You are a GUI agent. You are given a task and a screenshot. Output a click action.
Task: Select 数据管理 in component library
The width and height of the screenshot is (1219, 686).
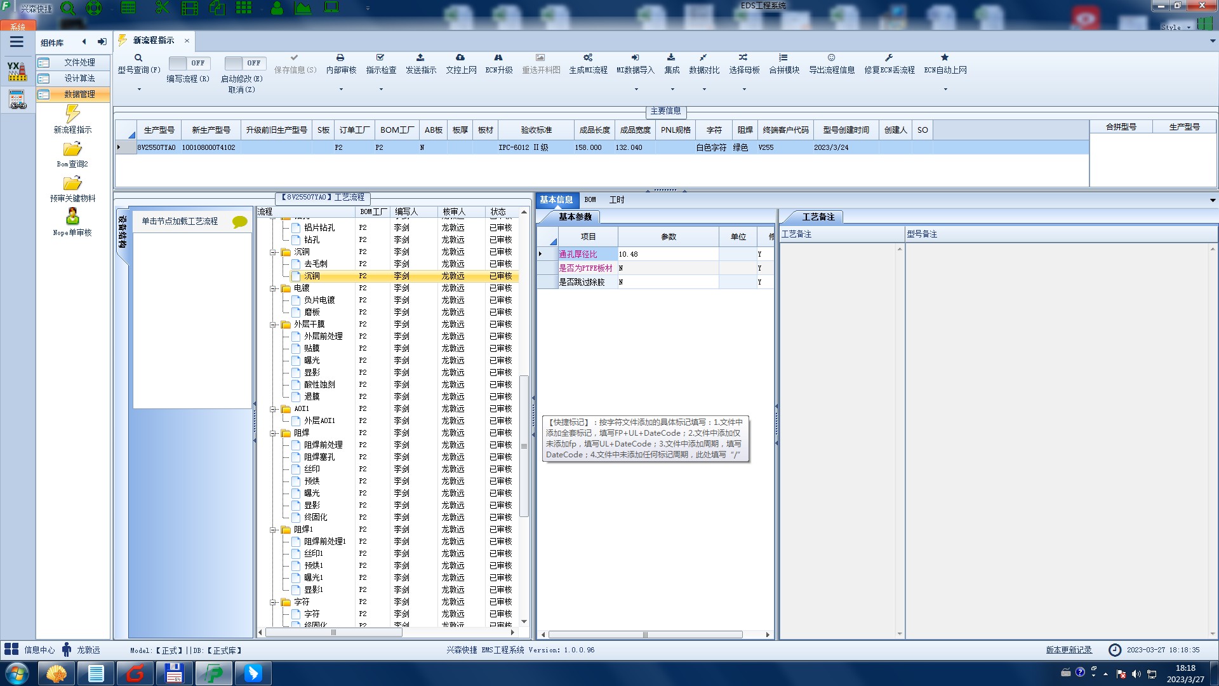tap(79, 94)
